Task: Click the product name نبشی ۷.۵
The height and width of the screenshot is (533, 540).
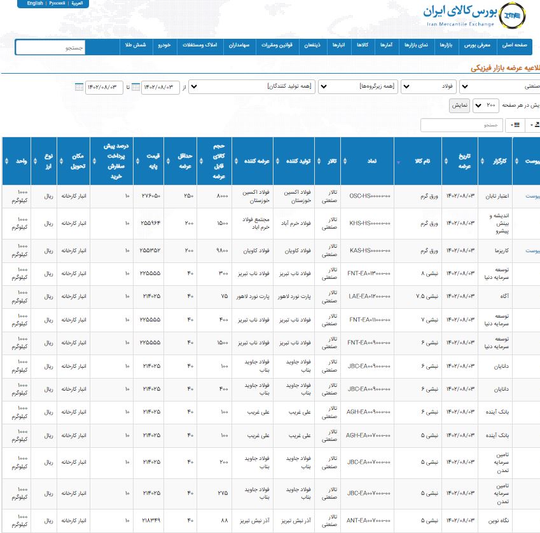Action: tap(427, 296)
